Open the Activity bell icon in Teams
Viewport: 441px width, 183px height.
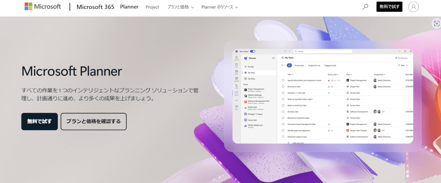(237, 58)
